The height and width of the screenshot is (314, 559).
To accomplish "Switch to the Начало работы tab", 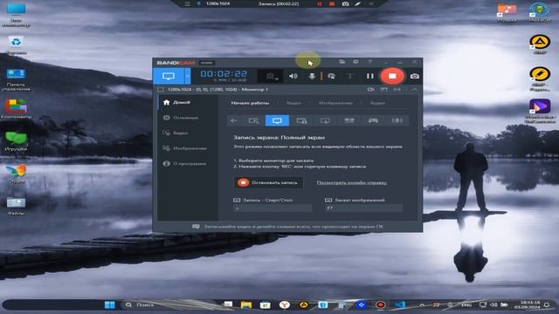I will pos(250,103).
